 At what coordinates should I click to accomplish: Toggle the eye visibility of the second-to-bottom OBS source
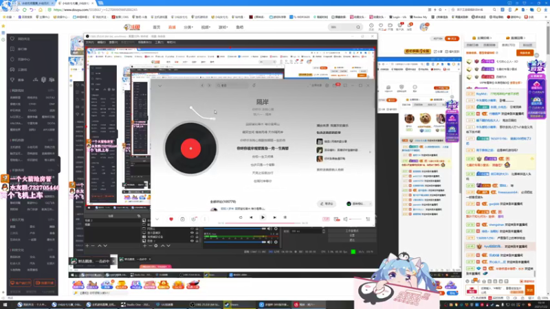(192, 237)
